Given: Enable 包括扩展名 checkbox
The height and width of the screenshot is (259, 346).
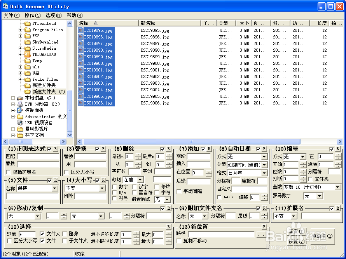Looking at the screenshot, I should click(9, 172).
